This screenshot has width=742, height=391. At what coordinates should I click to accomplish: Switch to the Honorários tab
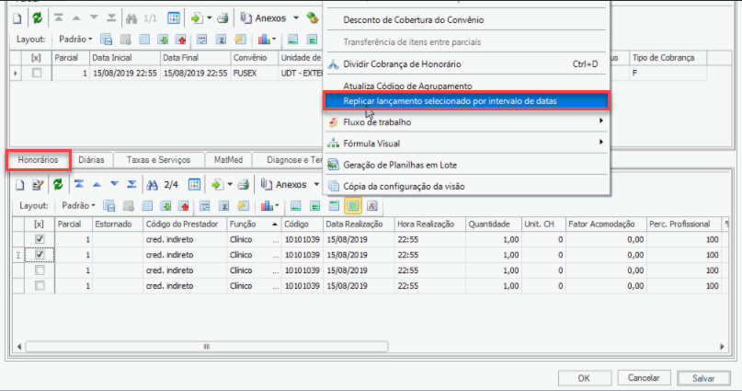point(38,160)
